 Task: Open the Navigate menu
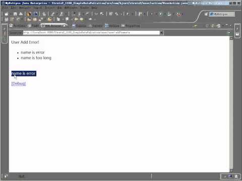point(25,8)
